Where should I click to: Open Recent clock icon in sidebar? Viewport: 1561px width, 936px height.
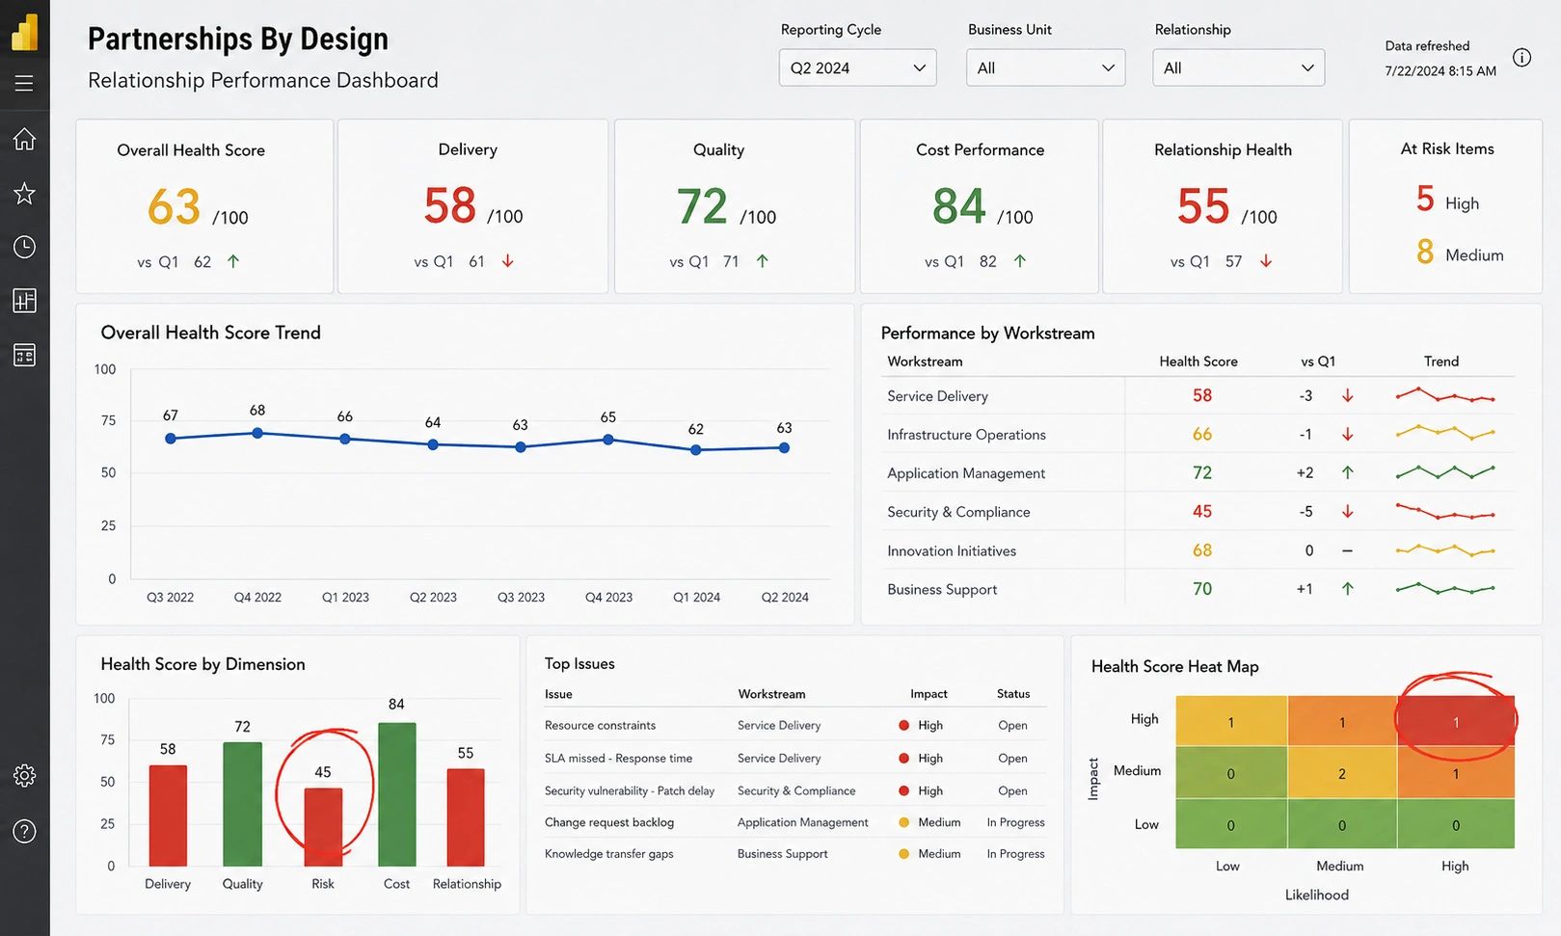point(24,248)
